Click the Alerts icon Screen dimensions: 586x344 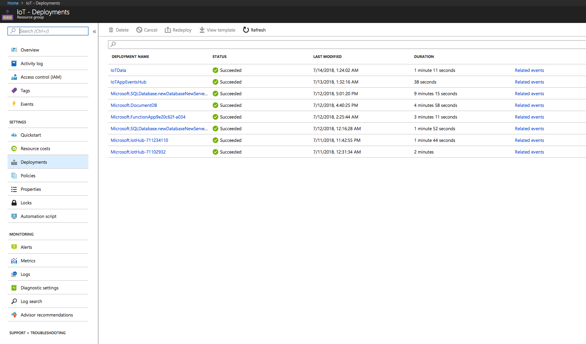tap(14, 247)
